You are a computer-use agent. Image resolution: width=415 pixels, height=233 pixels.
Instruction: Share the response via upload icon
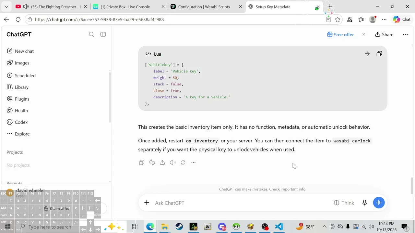tap(162, 162)
